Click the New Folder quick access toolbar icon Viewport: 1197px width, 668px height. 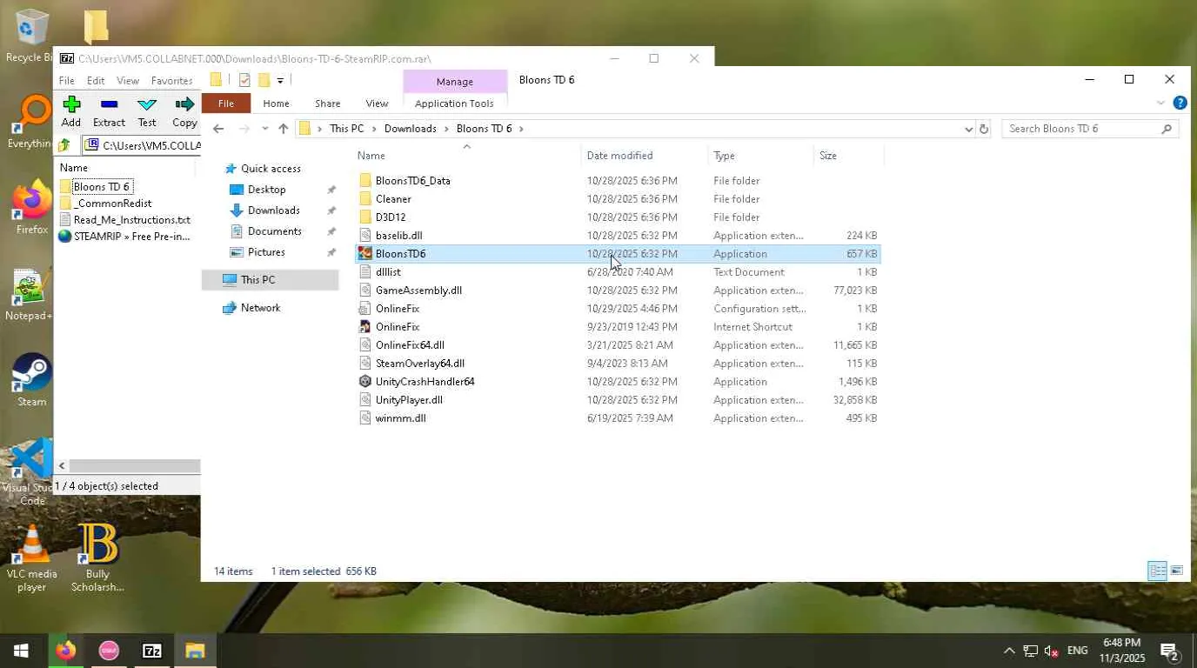(264, 80)
